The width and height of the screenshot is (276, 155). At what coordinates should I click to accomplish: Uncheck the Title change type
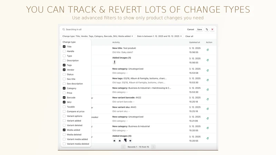tap(64, 46)
